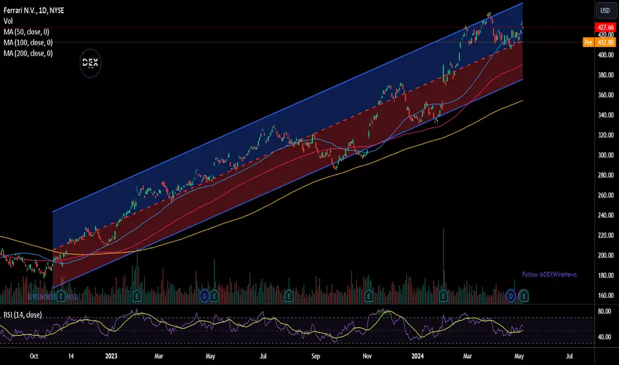The image size is (619, 365).
Task: Click the 0.95365055 volume value text
Action: [43, 297]
